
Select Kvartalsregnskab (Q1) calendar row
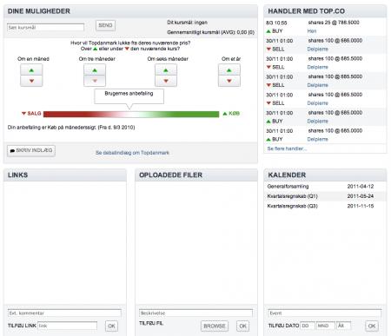[x=325, y=196]
